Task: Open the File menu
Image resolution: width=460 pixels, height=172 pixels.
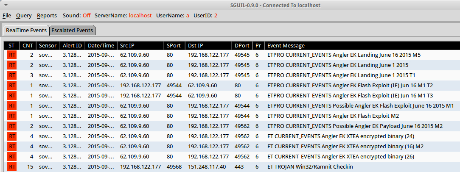Action: point(7,15)
